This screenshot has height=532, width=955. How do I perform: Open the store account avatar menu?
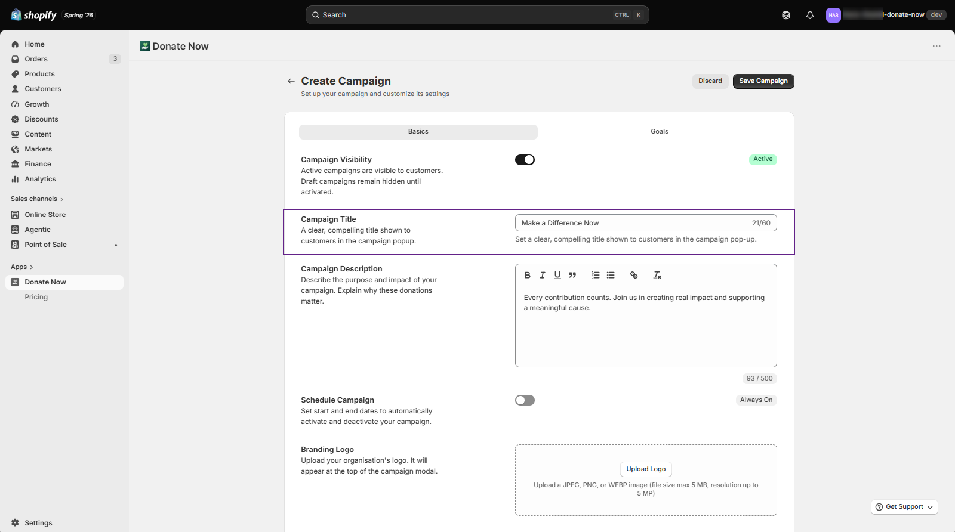coord(833,15)
